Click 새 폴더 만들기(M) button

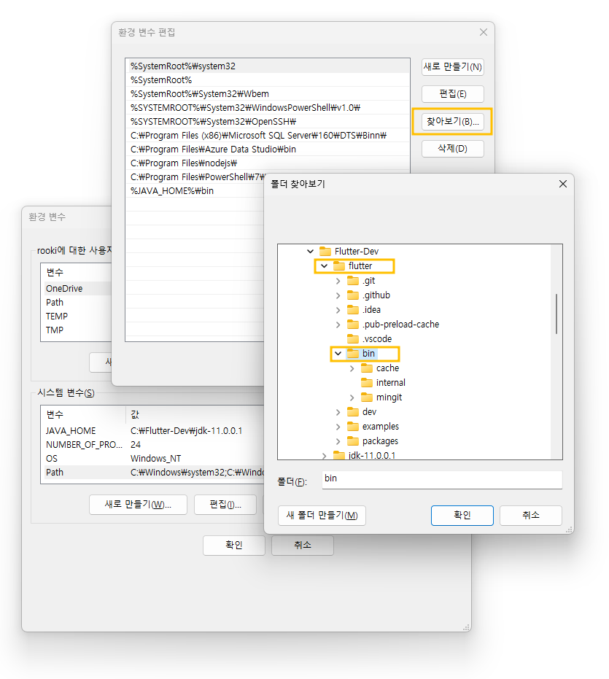coord(322,516)
